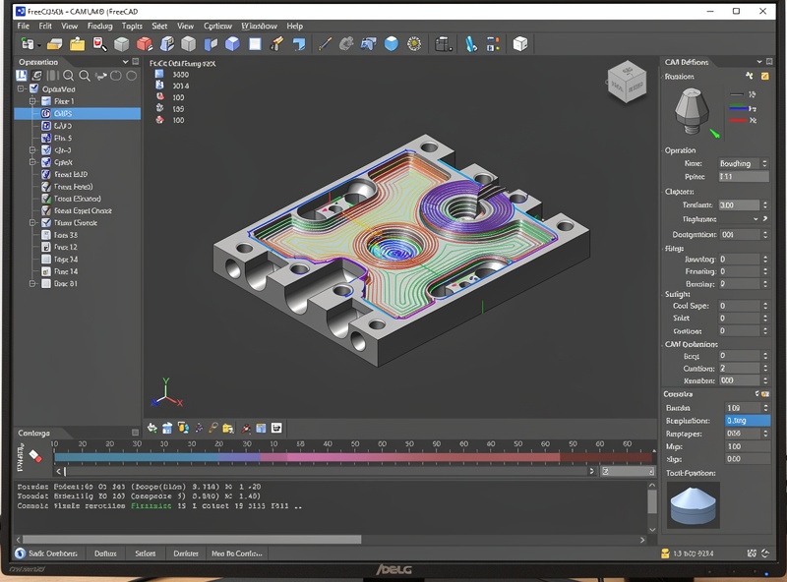Click the Sudc Oorhonn bottom bar button
The image size is (787, 582).
(46, 553)
